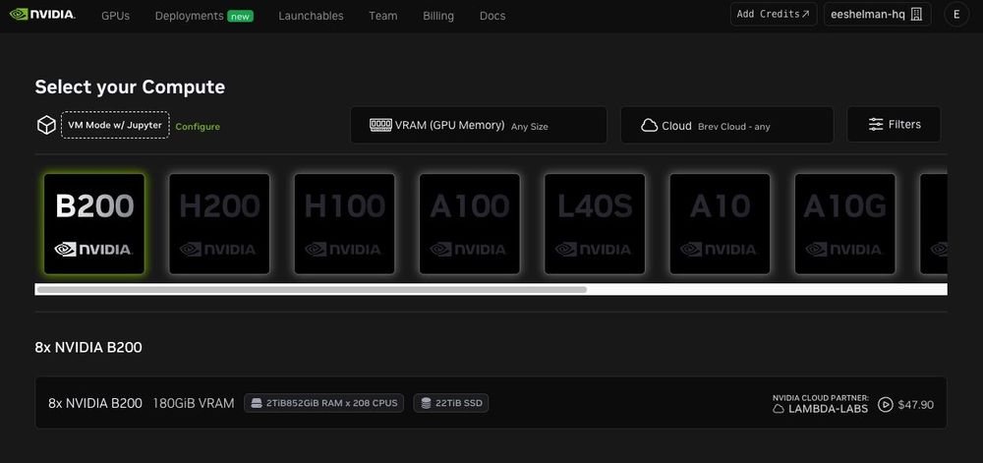The image size is (983, 463).
Task: Click the 180GiB VRAM label
Action: 194,403
